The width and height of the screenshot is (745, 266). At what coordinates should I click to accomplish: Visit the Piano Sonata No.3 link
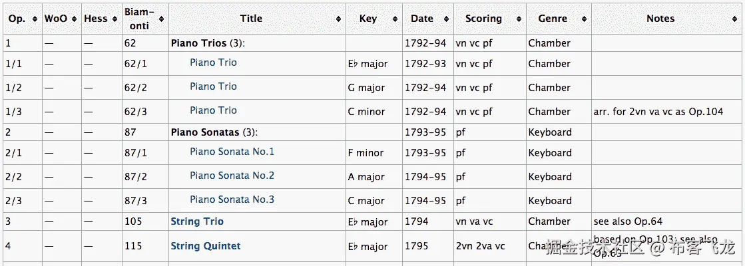(232, 199)
